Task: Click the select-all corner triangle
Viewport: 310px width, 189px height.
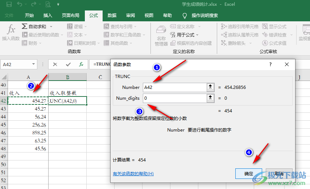Action: tap(4, 77)
